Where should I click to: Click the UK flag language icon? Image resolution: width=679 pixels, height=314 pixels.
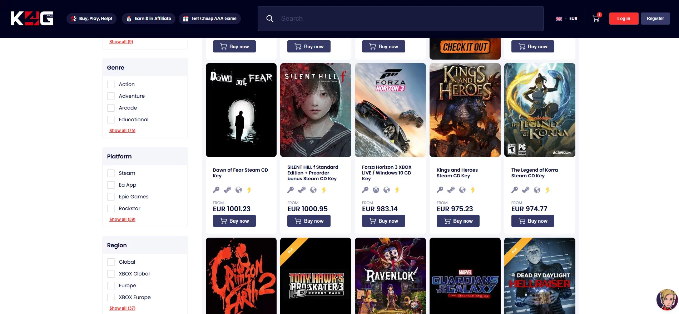click(x=559, y=19)
